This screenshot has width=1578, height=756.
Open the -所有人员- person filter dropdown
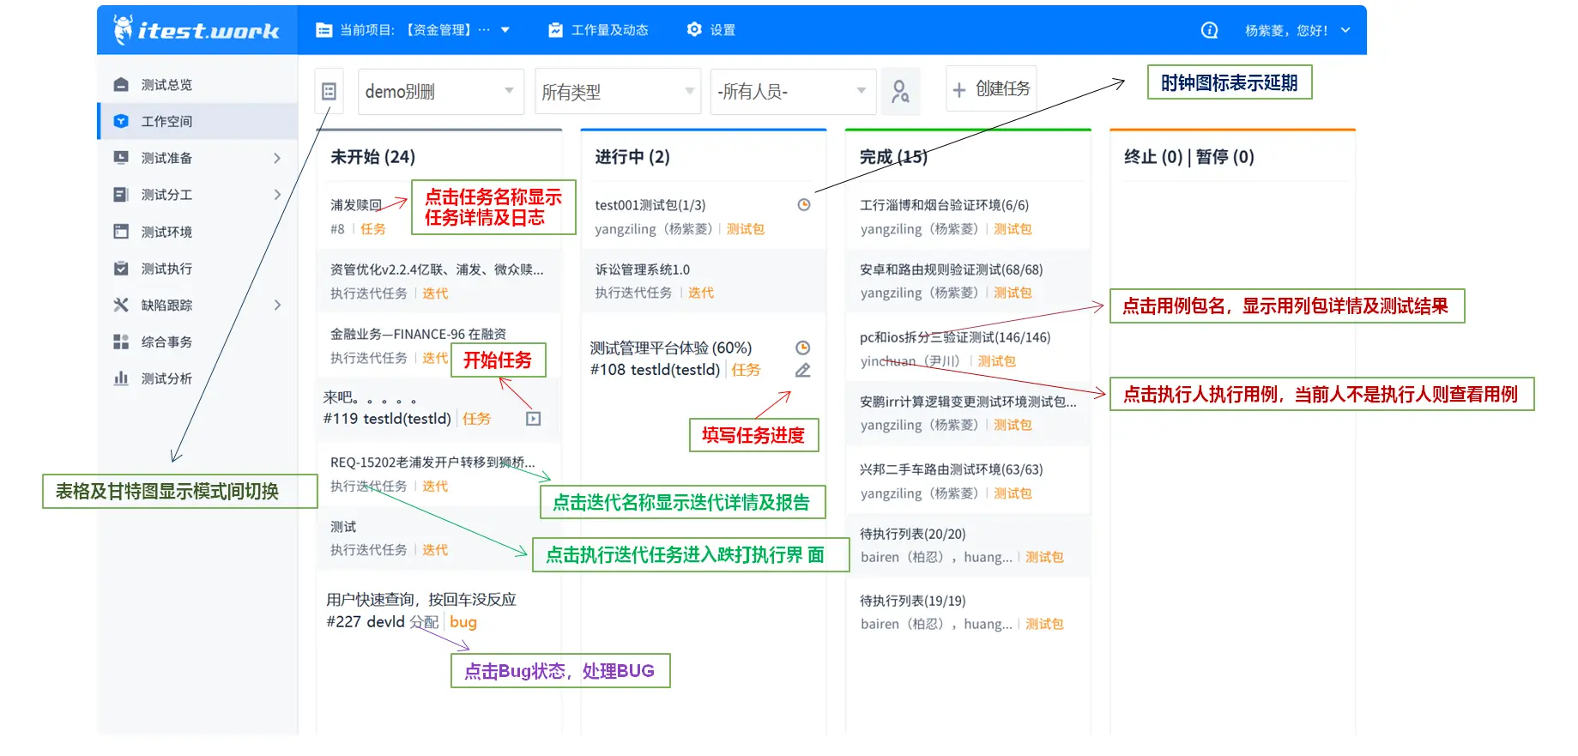(794, 91)
